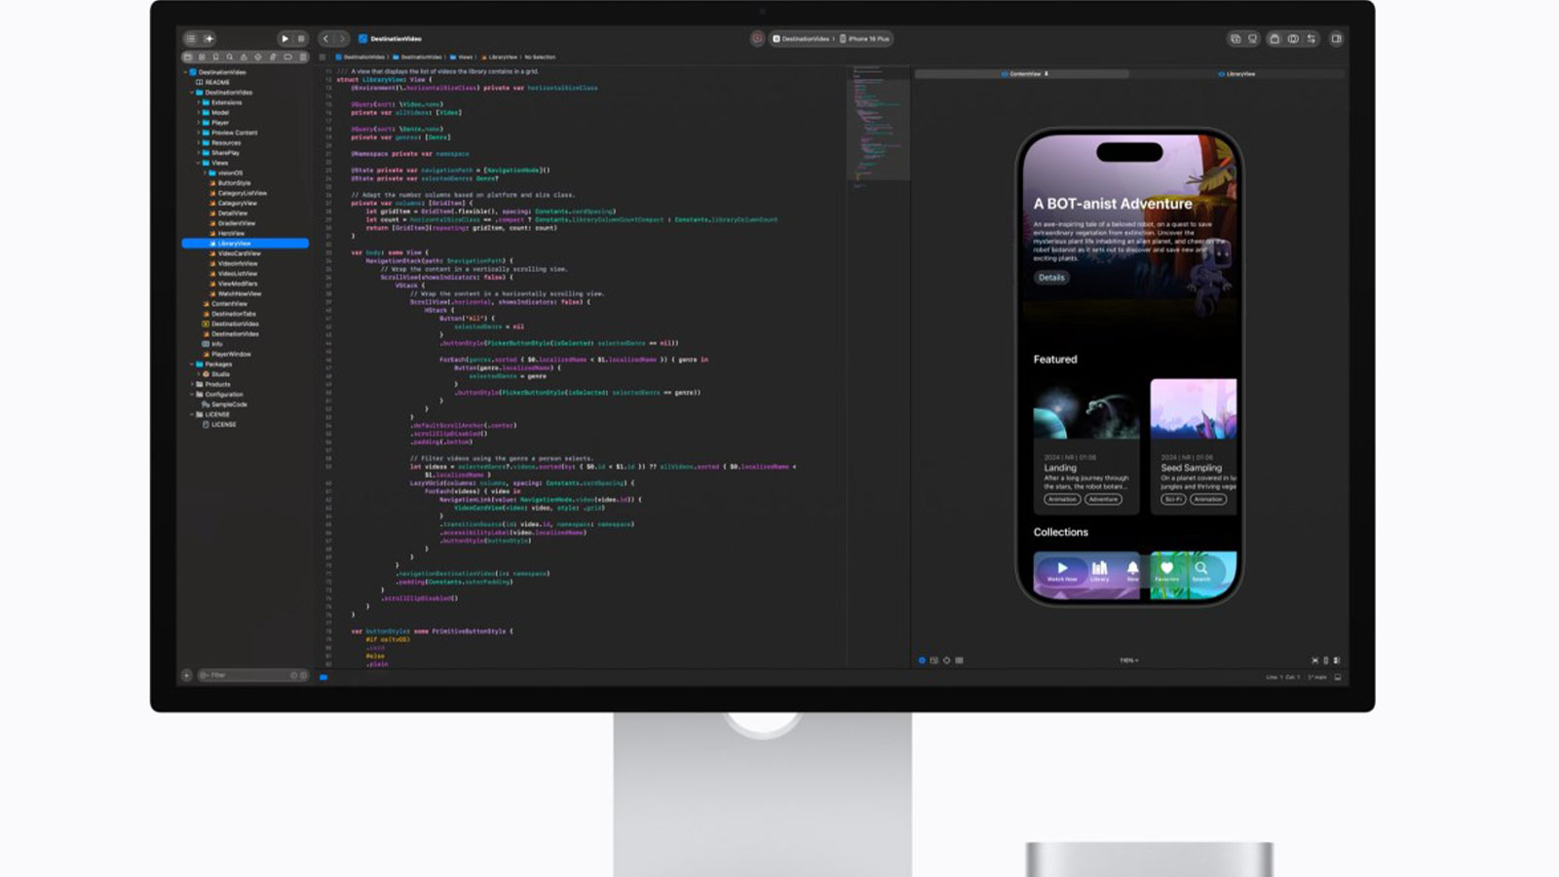Open the README file

click(x=213, y=82)
